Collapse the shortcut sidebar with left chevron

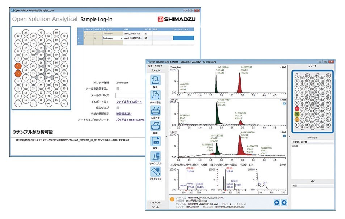click(166, 137)
